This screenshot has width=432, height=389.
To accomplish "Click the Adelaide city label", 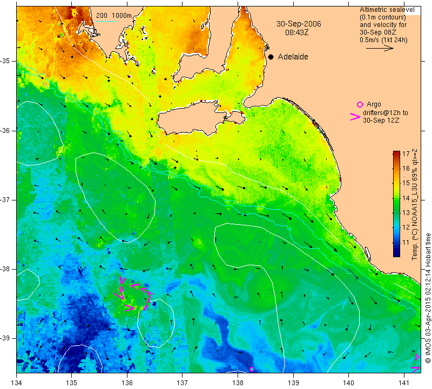I will point(293,57).
